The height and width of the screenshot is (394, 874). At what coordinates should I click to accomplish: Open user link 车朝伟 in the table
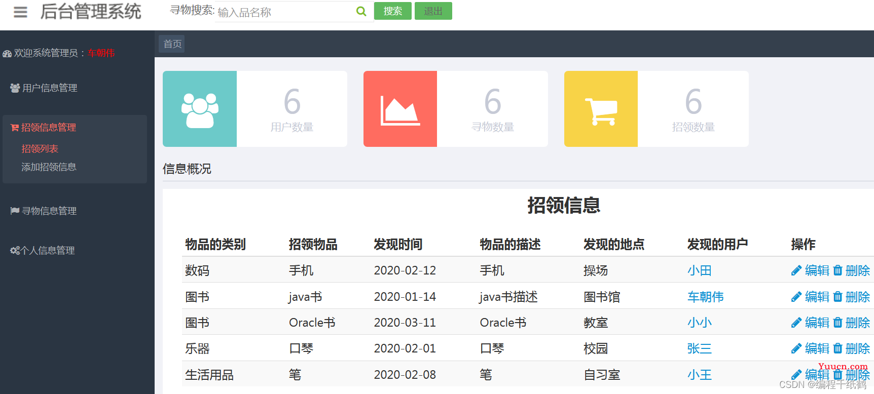(706, 297)
